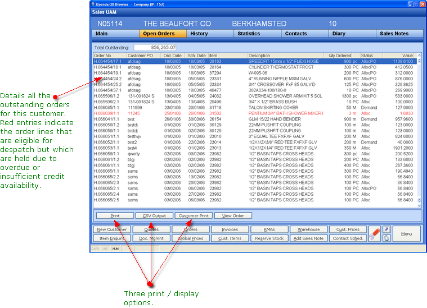Screen dimensions: 427x308
Task: Open the gear settings icon beside Menu
Action: click(x=386, y=238)
